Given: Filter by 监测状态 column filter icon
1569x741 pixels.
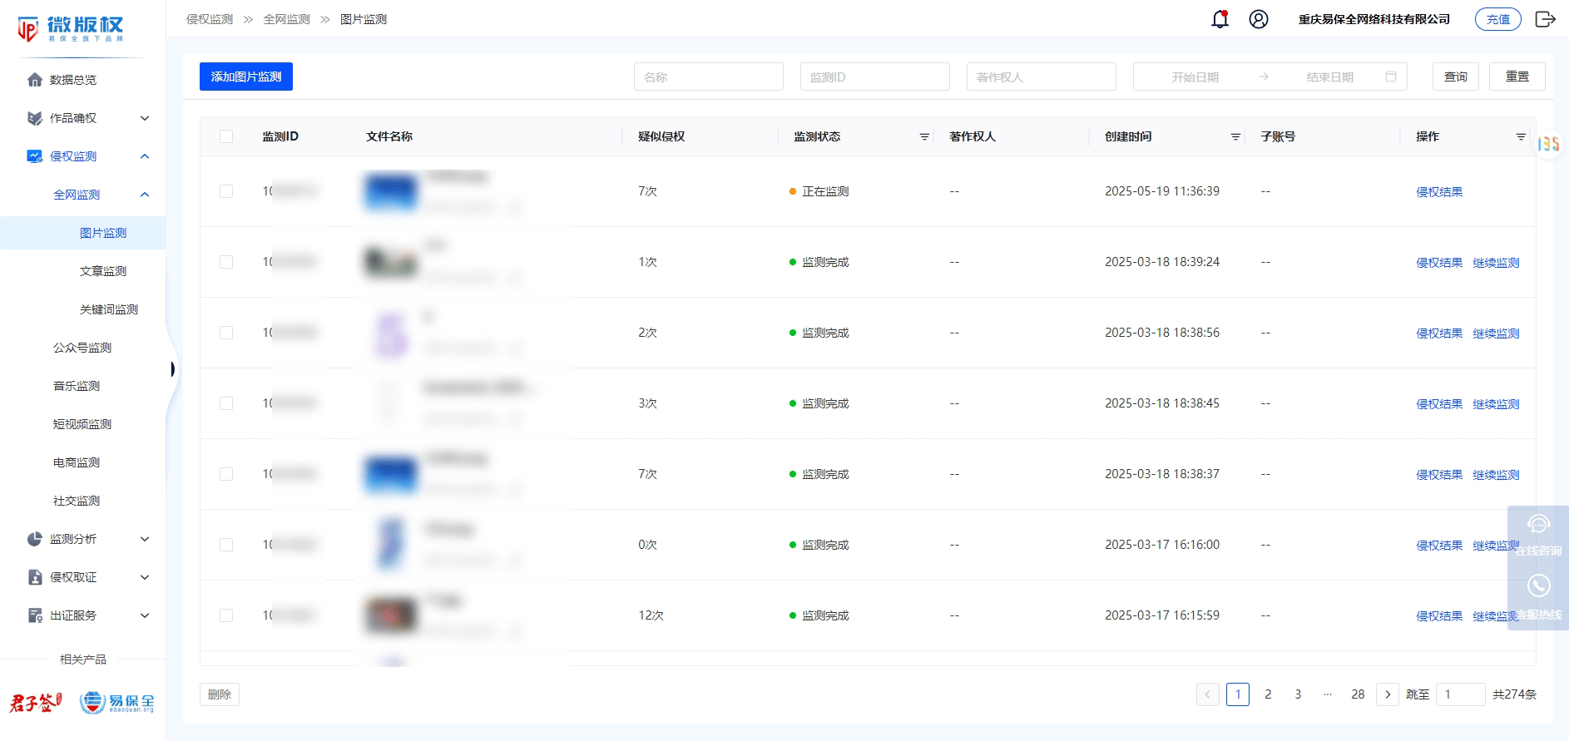Looking at the screenshot, I should (924, 137).
